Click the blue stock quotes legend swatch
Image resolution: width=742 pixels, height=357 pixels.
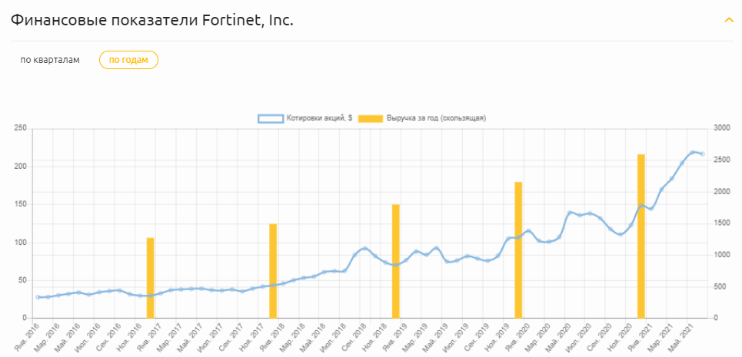coord(271,118)
